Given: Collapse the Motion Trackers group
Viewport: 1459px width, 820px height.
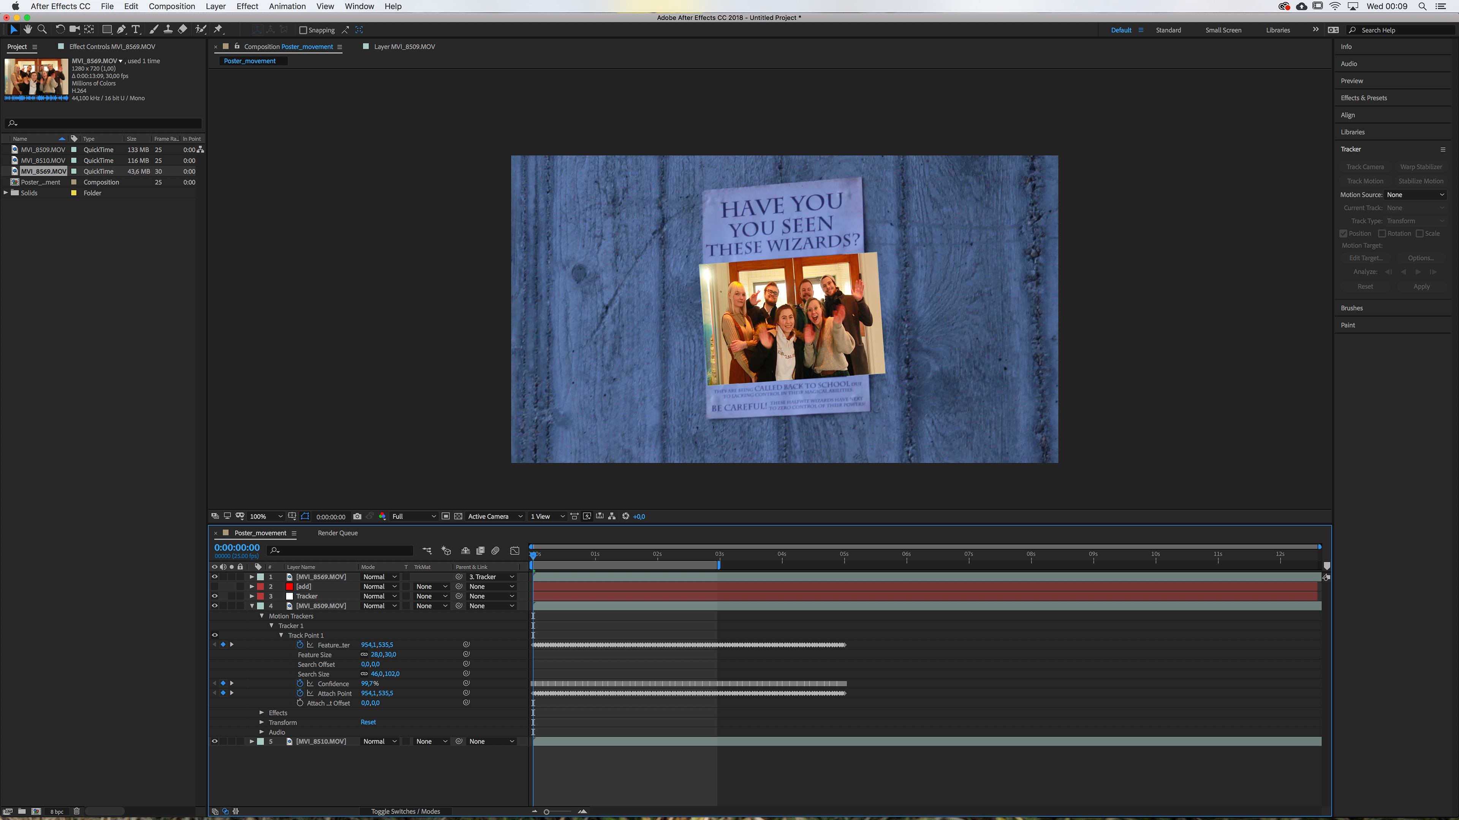Looking at the screenshot, I should click(262, 616).
